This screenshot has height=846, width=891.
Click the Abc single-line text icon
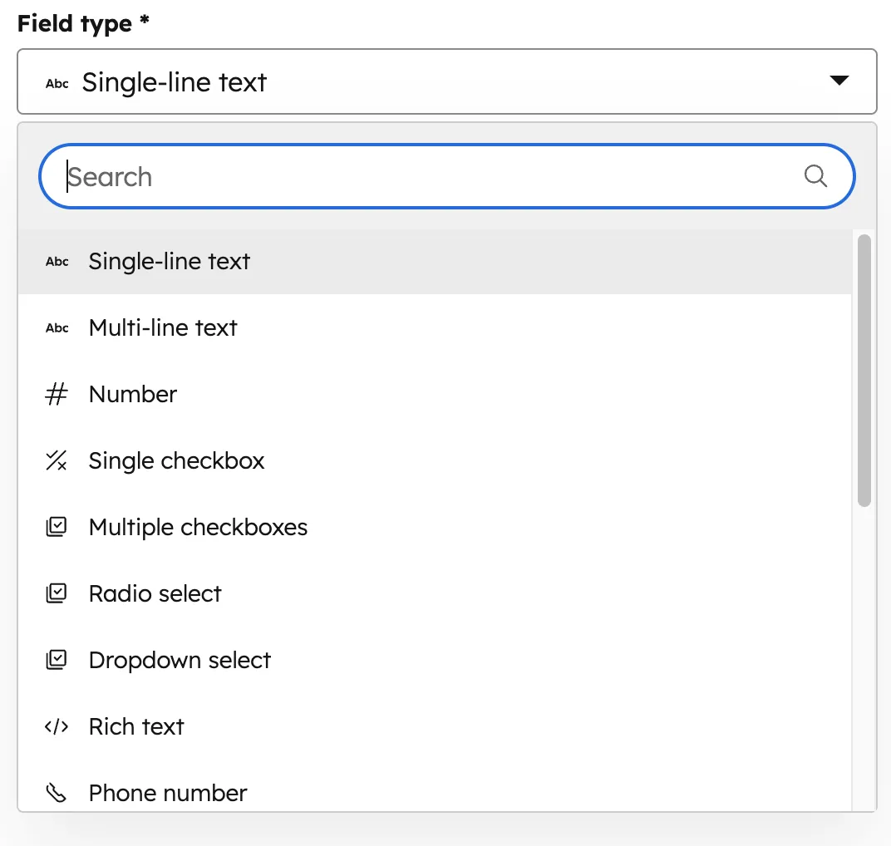coord(56,261)
